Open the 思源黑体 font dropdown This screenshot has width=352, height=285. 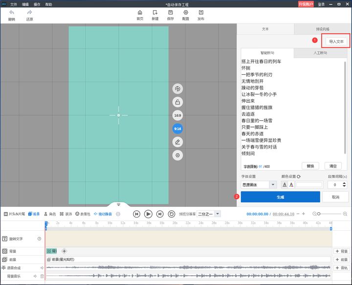coord(259,185)
